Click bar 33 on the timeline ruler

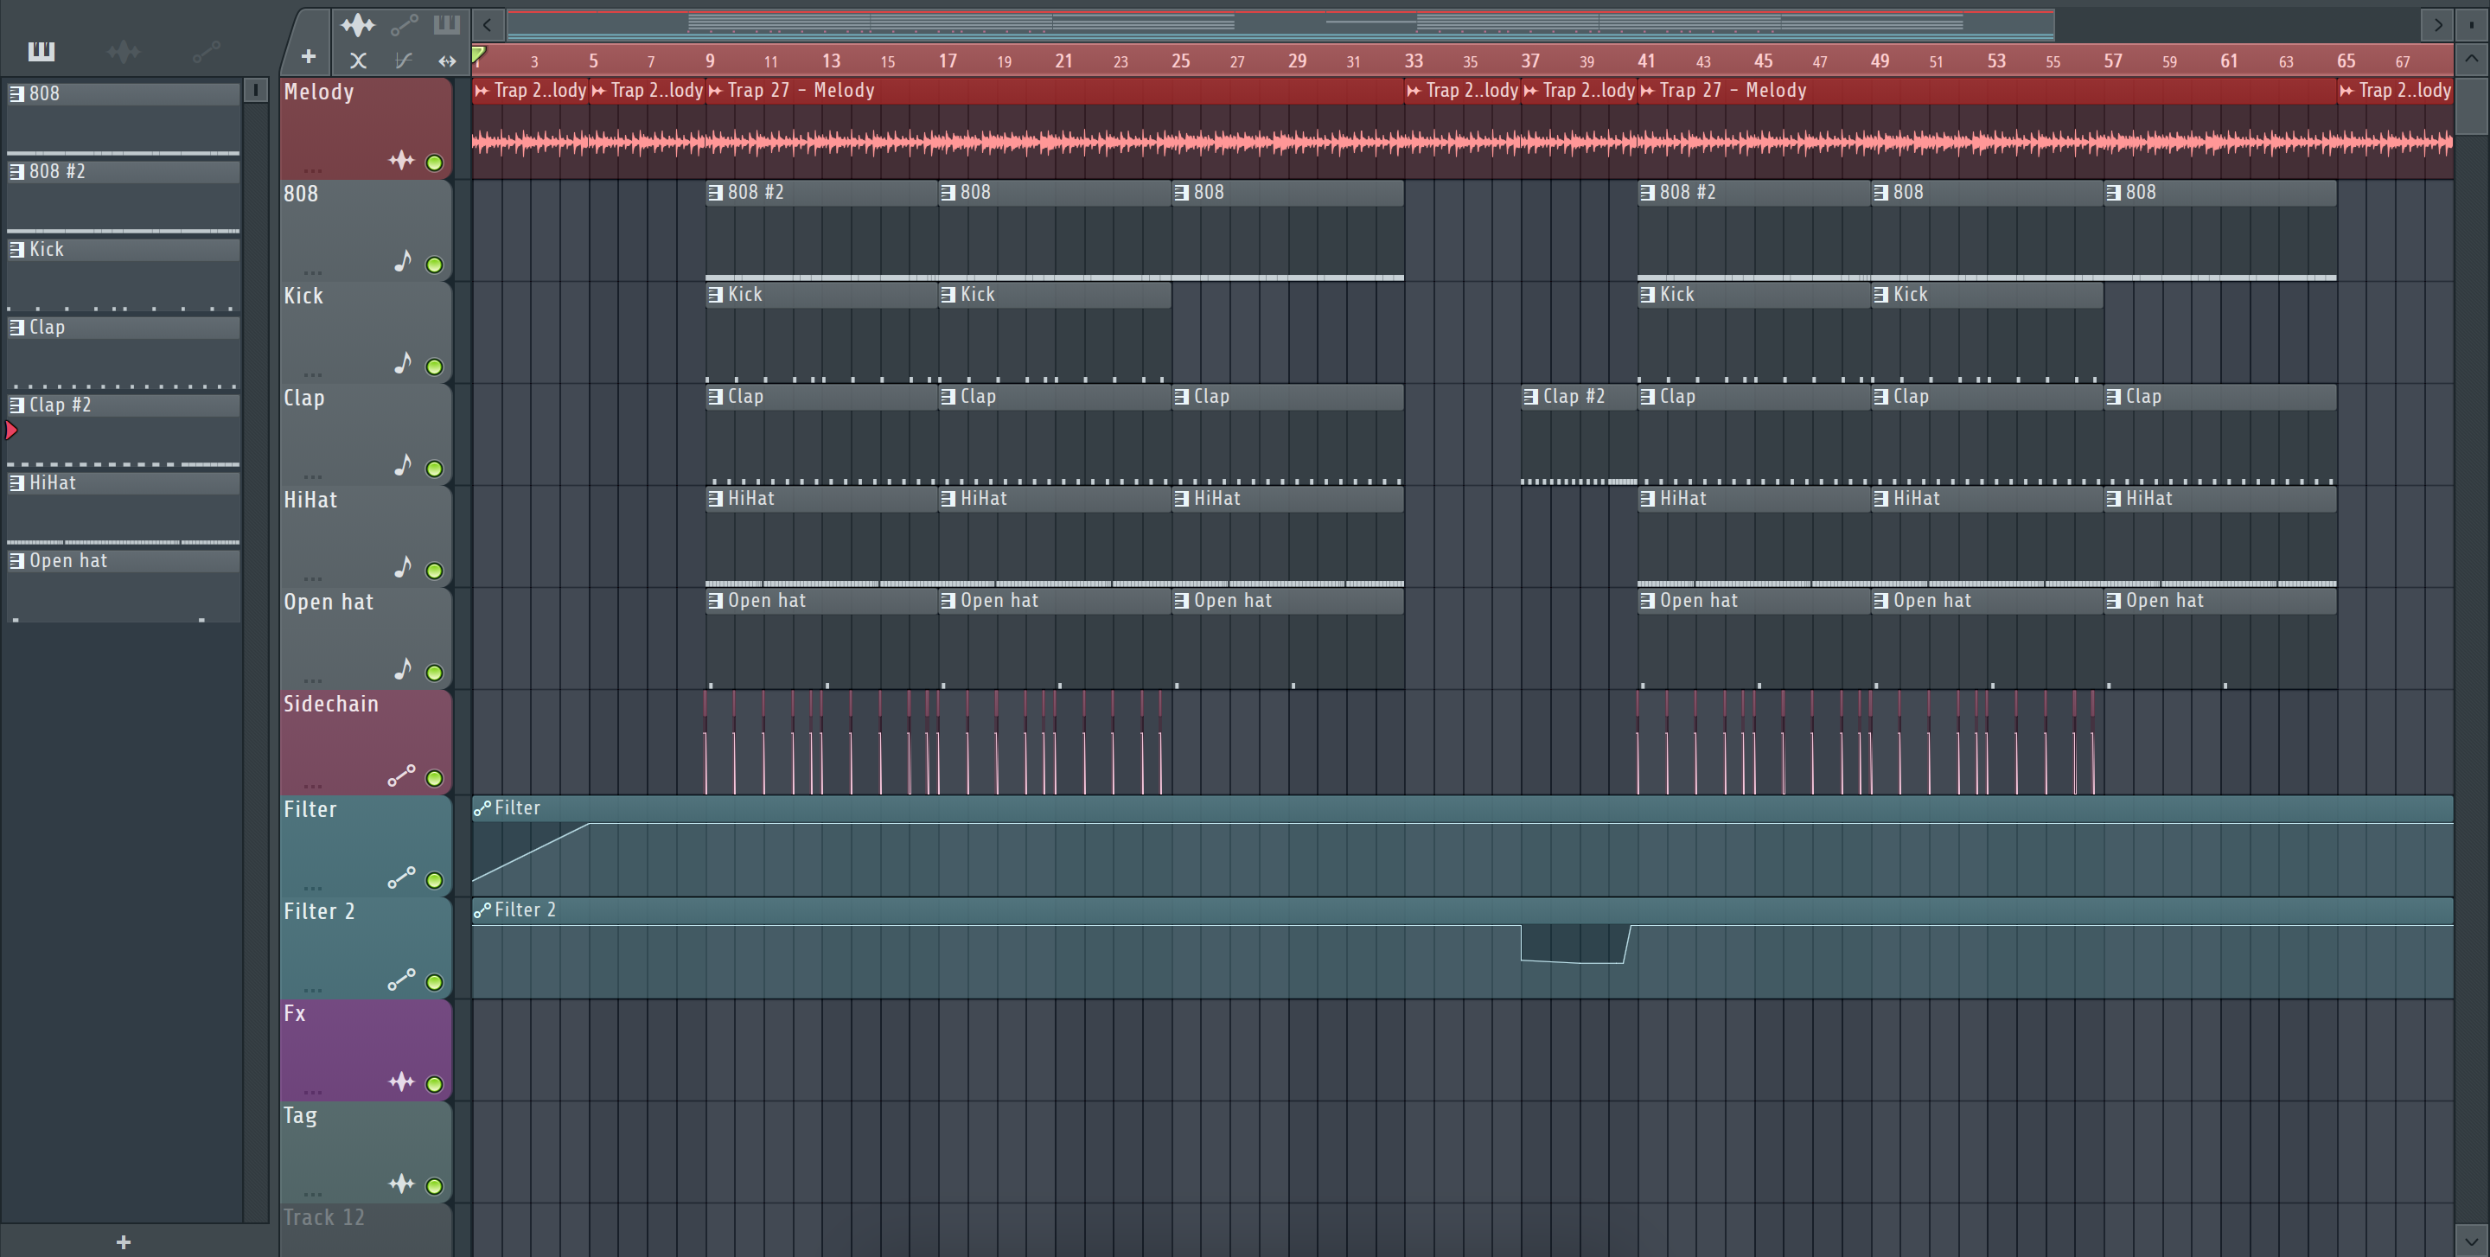tap(1414, 61)
